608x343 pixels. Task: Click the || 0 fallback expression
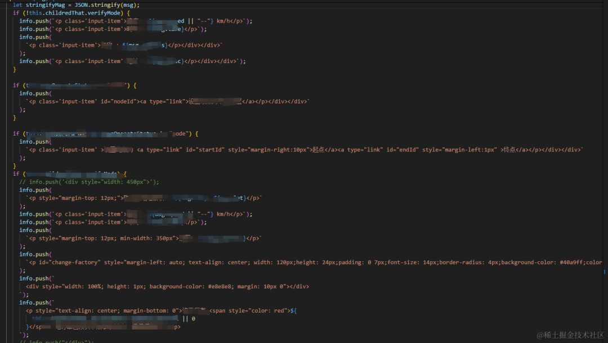coord(189,319)
